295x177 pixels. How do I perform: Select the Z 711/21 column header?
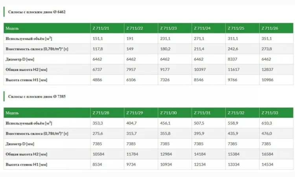coord(101,28)
